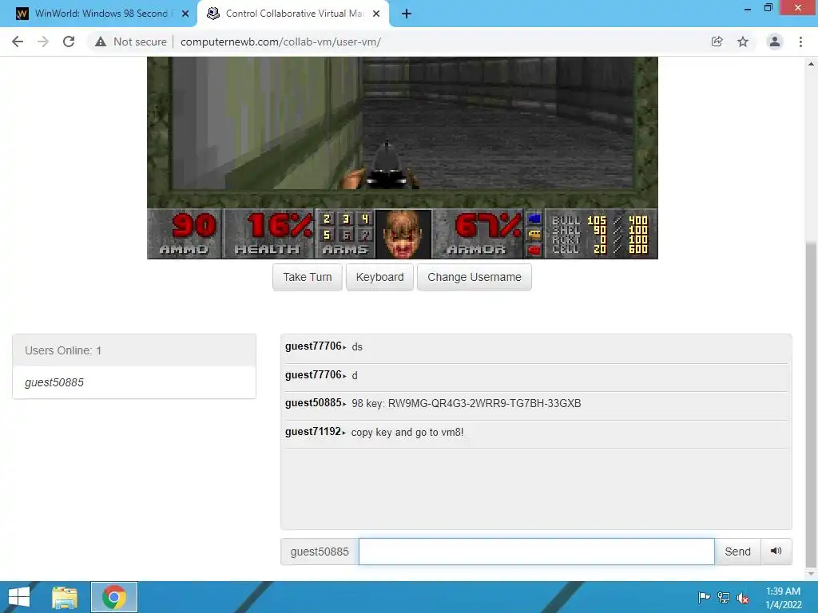
Task: Click Change Username button
Action: (475, 277)
